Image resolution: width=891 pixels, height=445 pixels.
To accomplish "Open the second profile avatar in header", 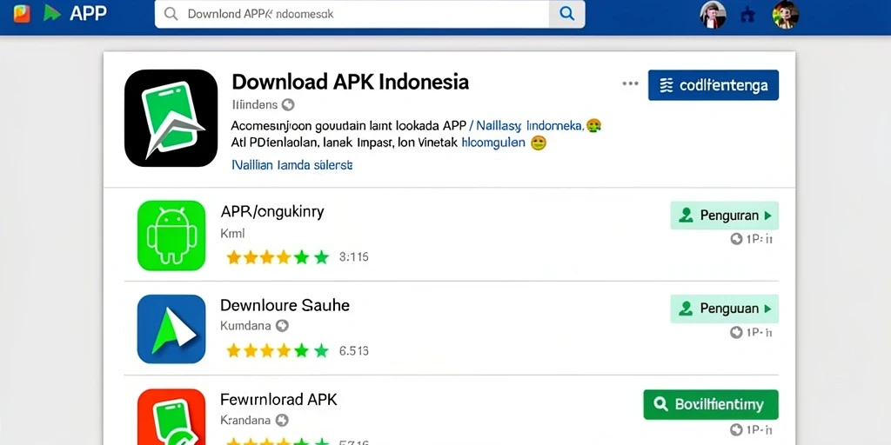I will click(x=786, y=14).
